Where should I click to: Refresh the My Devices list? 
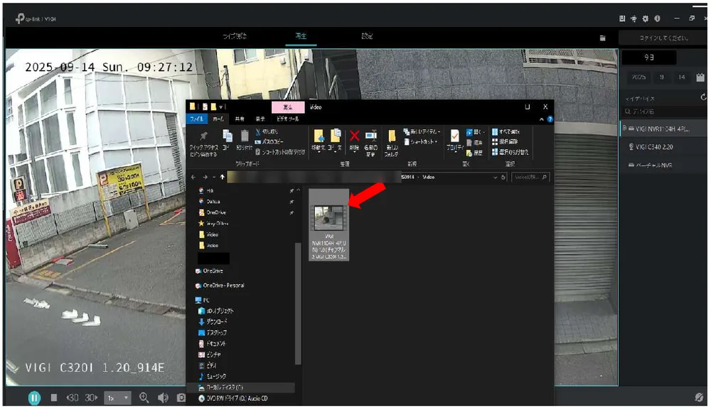(x=703, y=97)
